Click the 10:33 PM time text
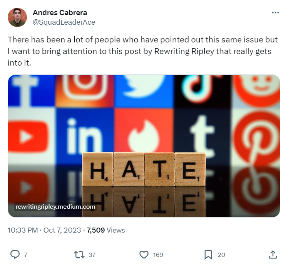 [x=23, y=230]
